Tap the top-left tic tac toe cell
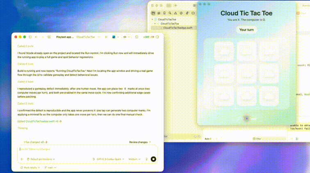Viewport: 310px width, 173px height. click(x=224, y=51)
